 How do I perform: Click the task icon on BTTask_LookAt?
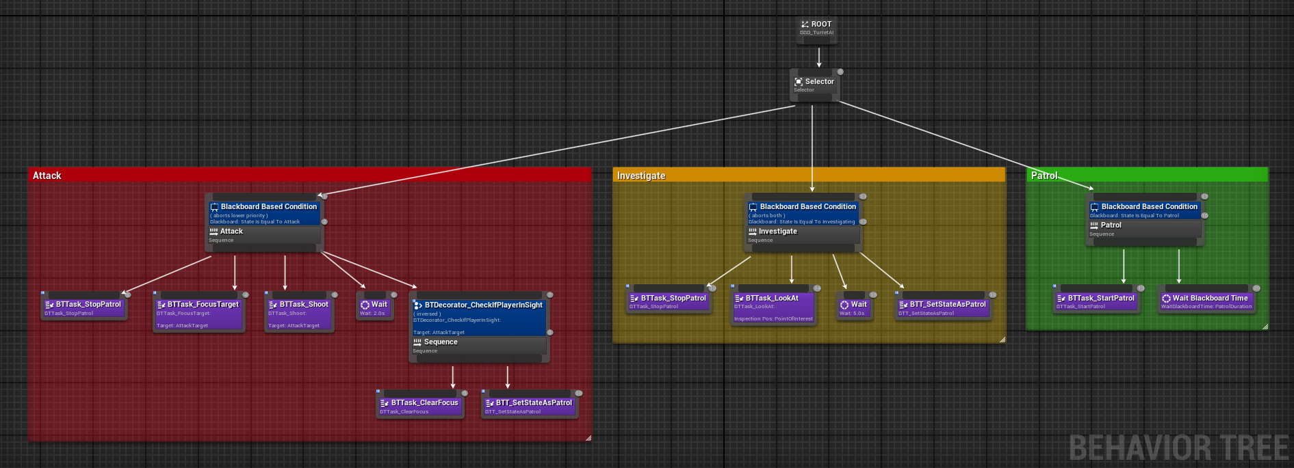click(739, 299)
